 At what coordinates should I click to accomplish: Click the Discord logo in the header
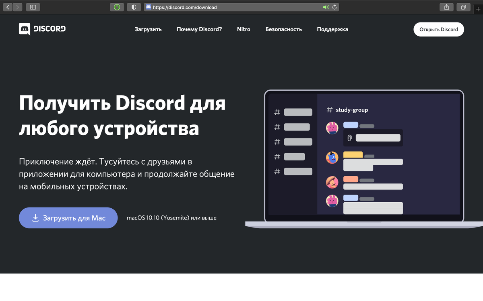(42, 29)
